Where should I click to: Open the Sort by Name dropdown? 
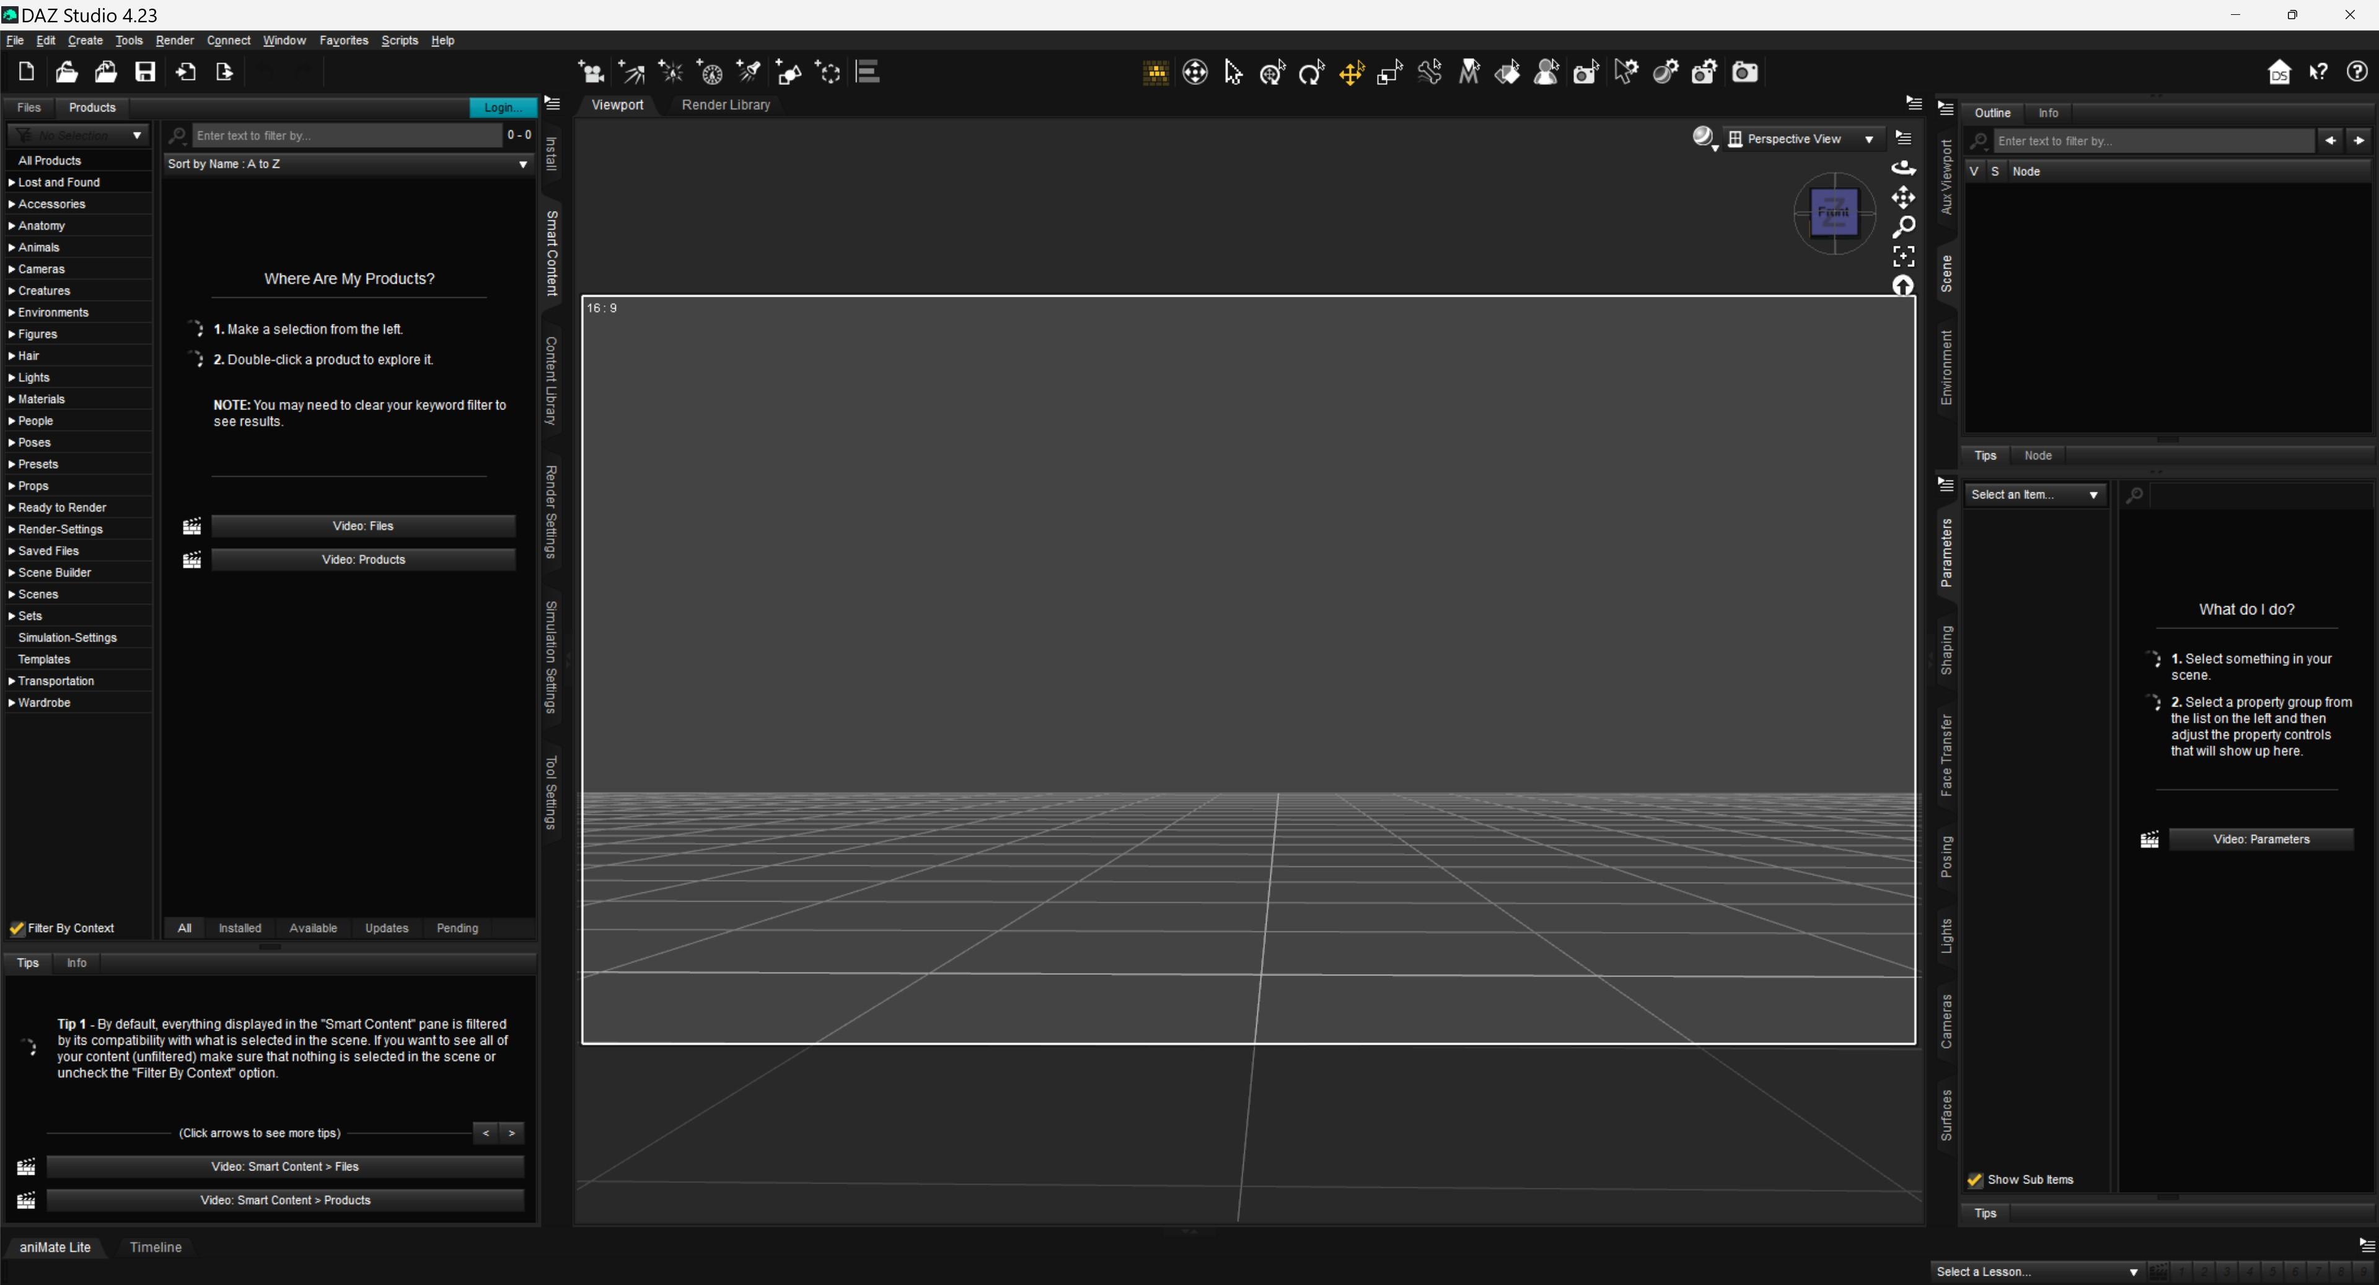coord(347,164)
